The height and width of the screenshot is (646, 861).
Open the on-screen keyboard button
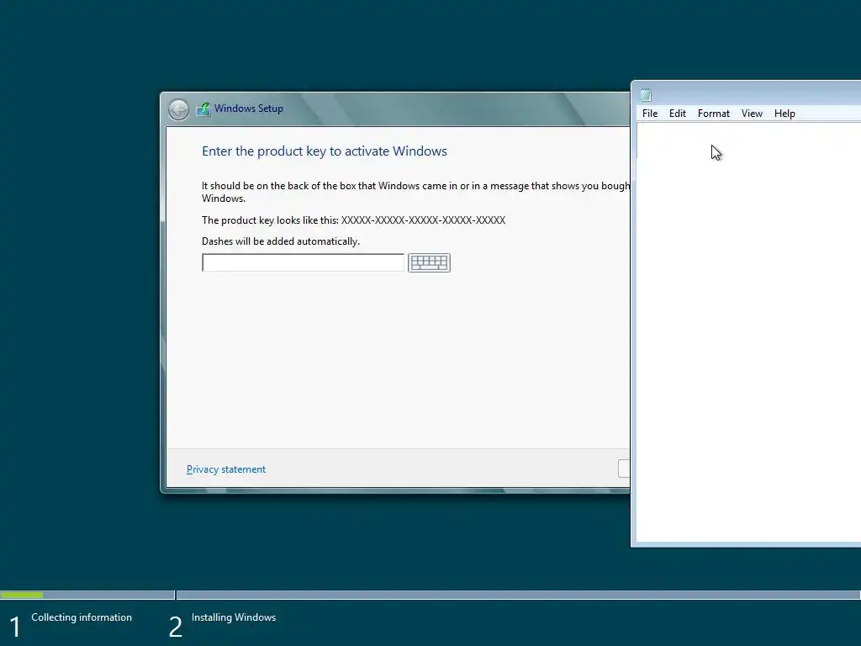tap(429, 262)
